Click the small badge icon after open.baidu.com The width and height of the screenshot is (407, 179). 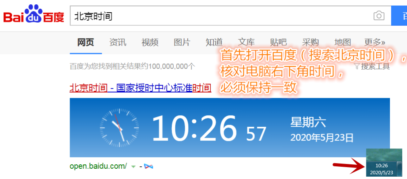pyautogui.click(x=148, y=166)
